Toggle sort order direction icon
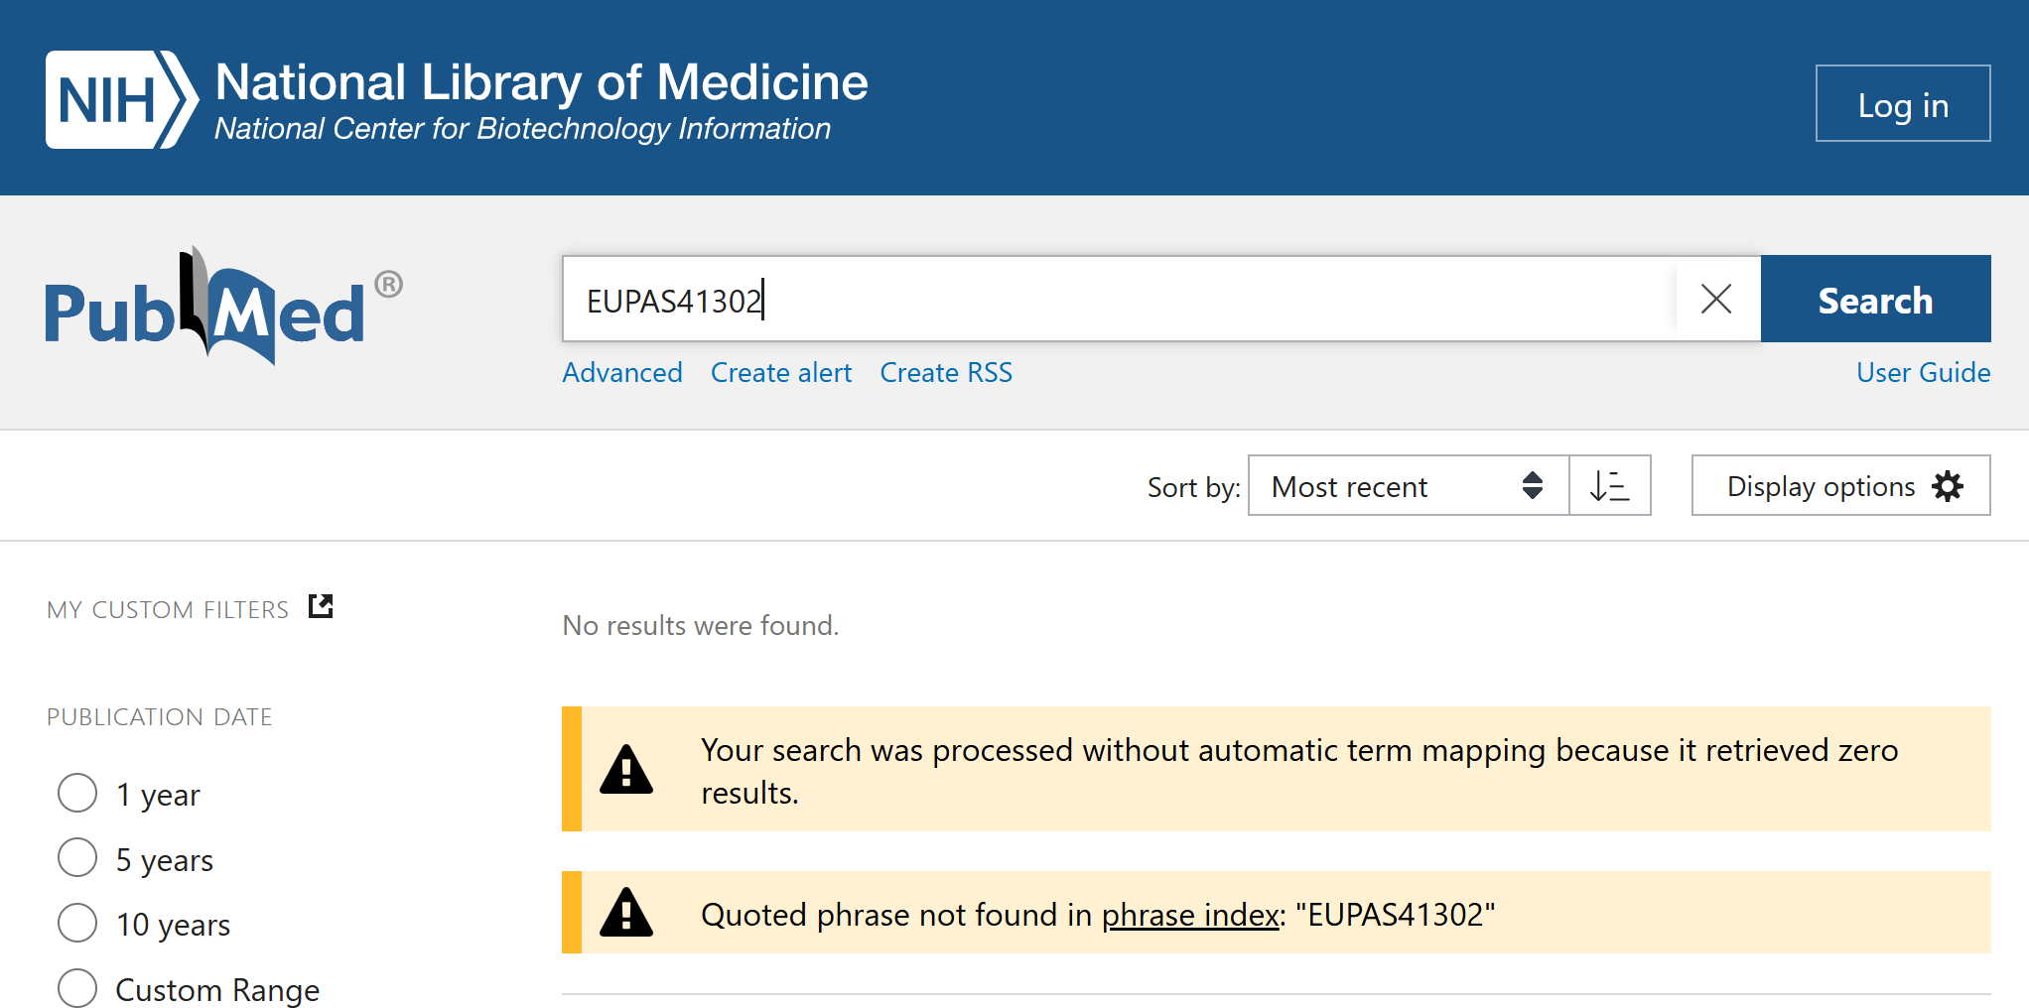Screen dimensions: 2029x1008 pyautogui.click(x=1609, y=486)
